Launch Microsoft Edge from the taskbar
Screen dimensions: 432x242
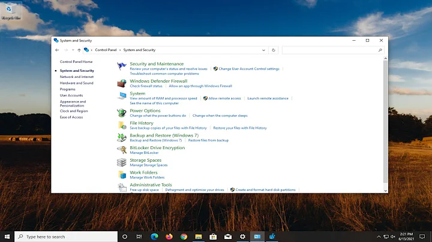(x=154, y=237)
